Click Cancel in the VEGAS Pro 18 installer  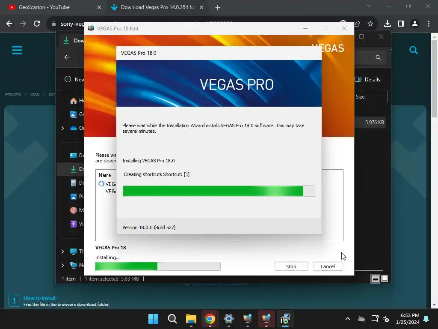coord(328,266)
